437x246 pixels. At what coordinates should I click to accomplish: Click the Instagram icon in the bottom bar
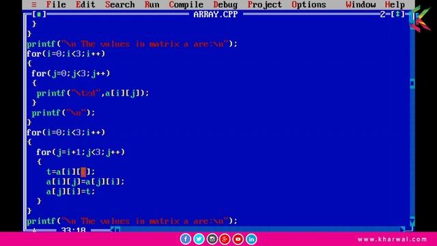click(212, 239)
